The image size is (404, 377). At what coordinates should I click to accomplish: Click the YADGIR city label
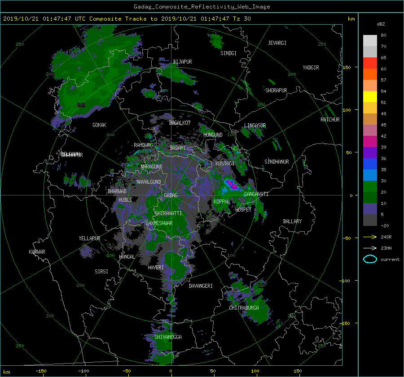point(311,68)
